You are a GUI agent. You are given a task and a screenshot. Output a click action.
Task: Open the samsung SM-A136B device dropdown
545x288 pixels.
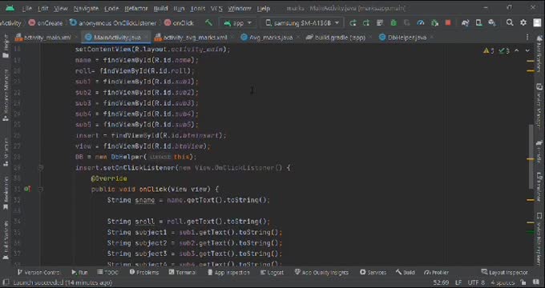[301, 23]
